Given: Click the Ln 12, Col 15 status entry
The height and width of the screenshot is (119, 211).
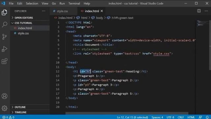Looking at the screenshot, I should tap(133, 117).
